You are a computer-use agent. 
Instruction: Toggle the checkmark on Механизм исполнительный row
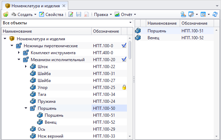(x=124, y=60)
